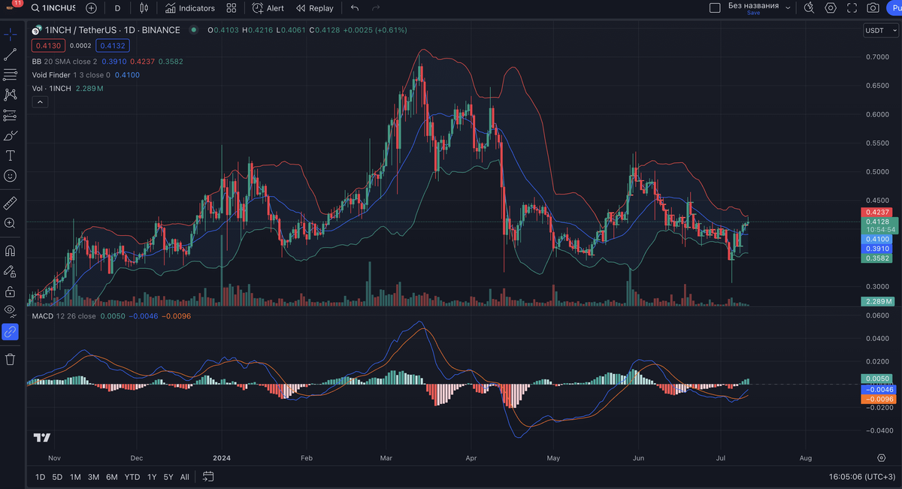Screen dimensions: 902x489
Task: Click the red sell price 0.4130 button
Action: point(48,45)
